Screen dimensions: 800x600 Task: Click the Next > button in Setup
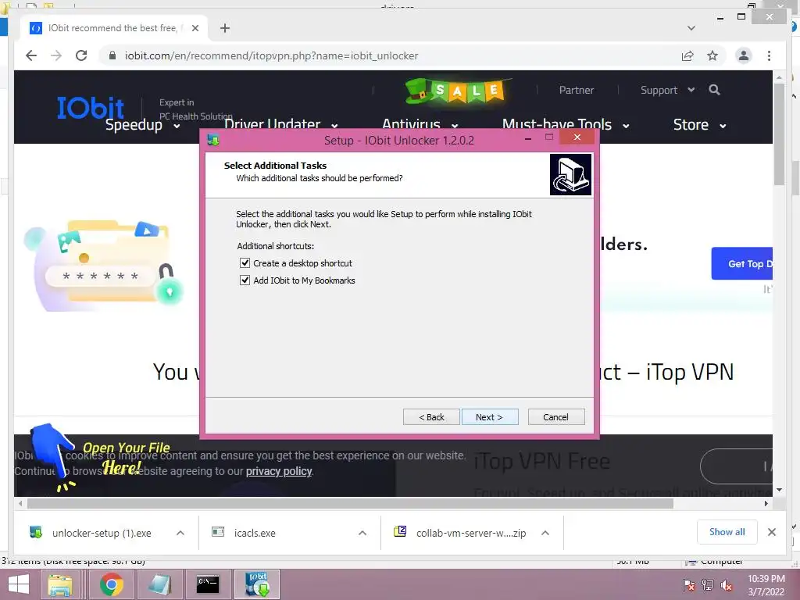489,417
